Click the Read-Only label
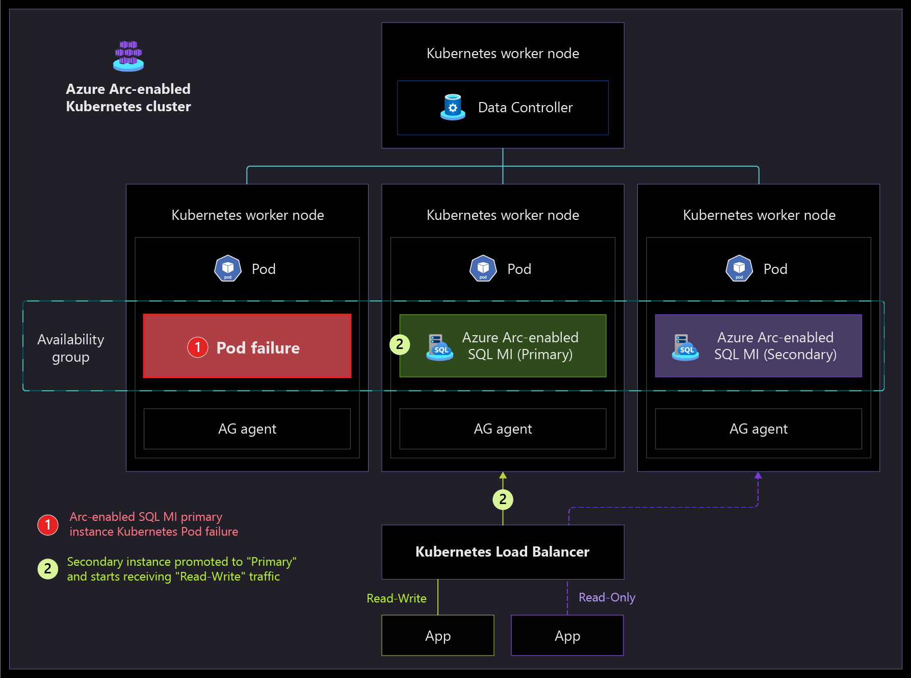The image size is (911, 678). [607, 597]
